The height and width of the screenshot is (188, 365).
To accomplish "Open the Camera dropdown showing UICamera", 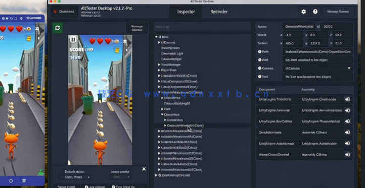I will [318, 68].
